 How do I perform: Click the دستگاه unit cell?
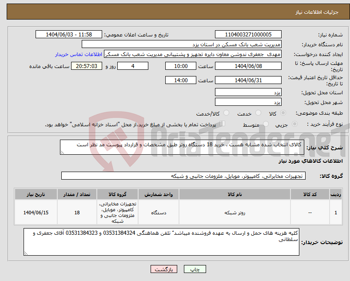pyautogui.click(x=159, y=213)
